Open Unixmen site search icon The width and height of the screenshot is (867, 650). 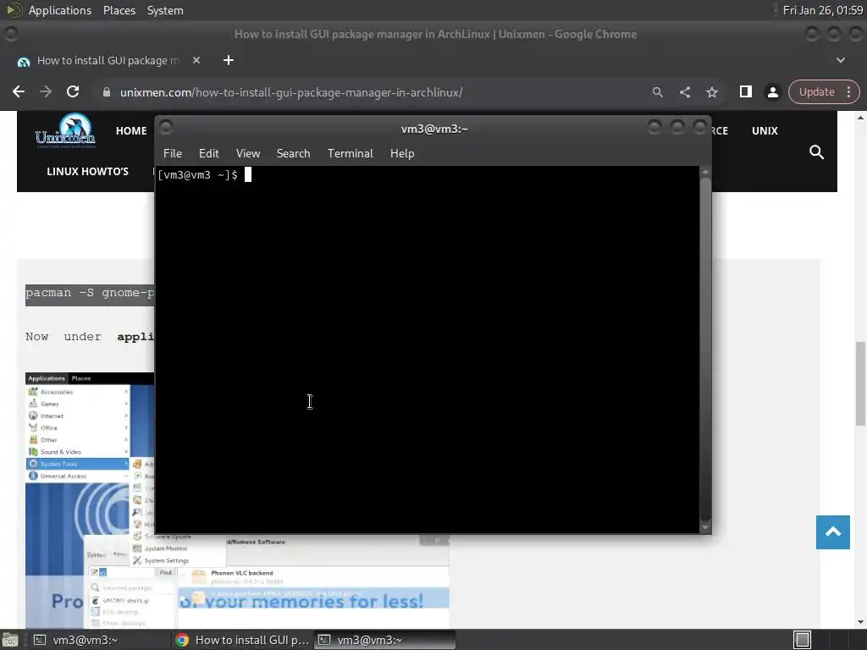point(817,152)
